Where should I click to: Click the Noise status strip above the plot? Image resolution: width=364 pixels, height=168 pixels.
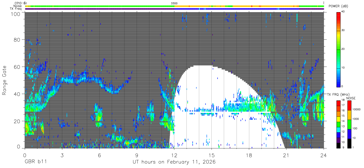(174, 6)
